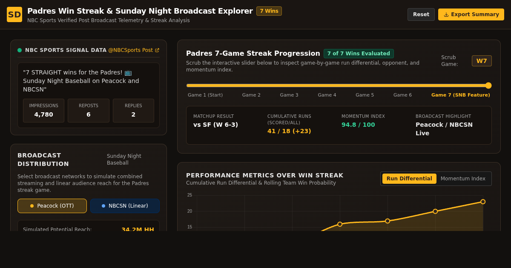
Task: Click matchup result vs SF (W 6-3)
Action: pos(215,125)
